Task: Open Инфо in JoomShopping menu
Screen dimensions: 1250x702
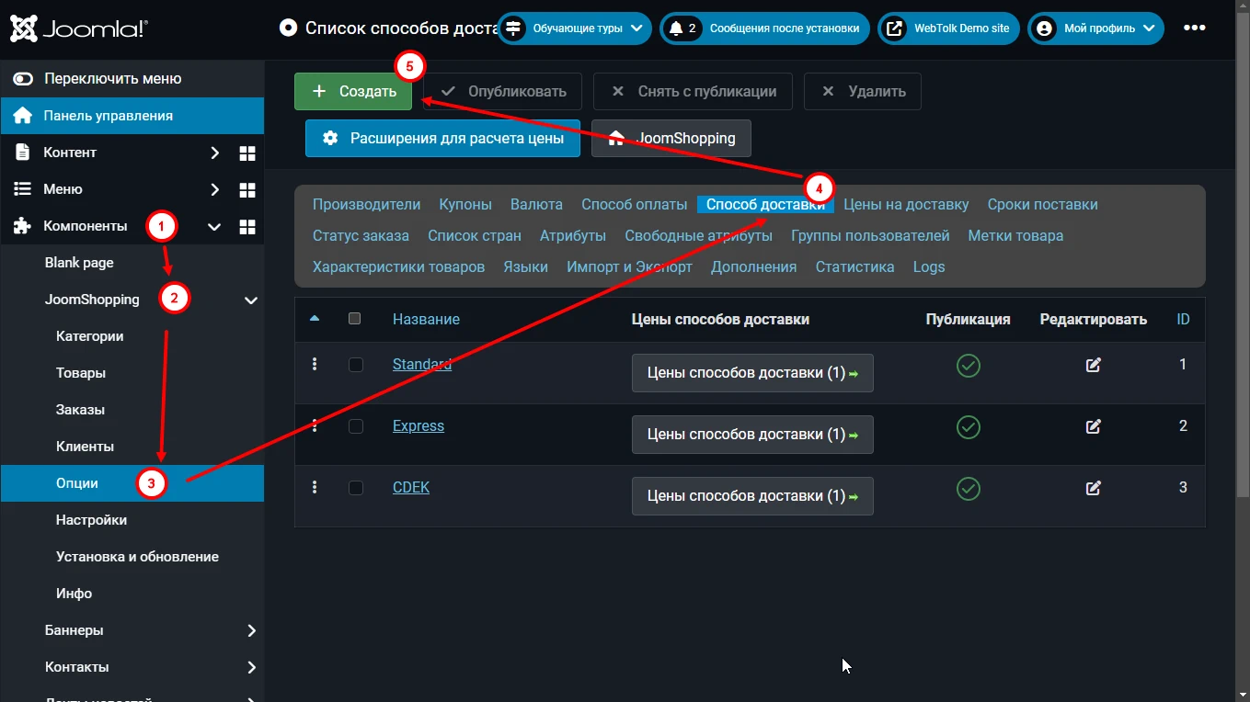Action: 74,594
